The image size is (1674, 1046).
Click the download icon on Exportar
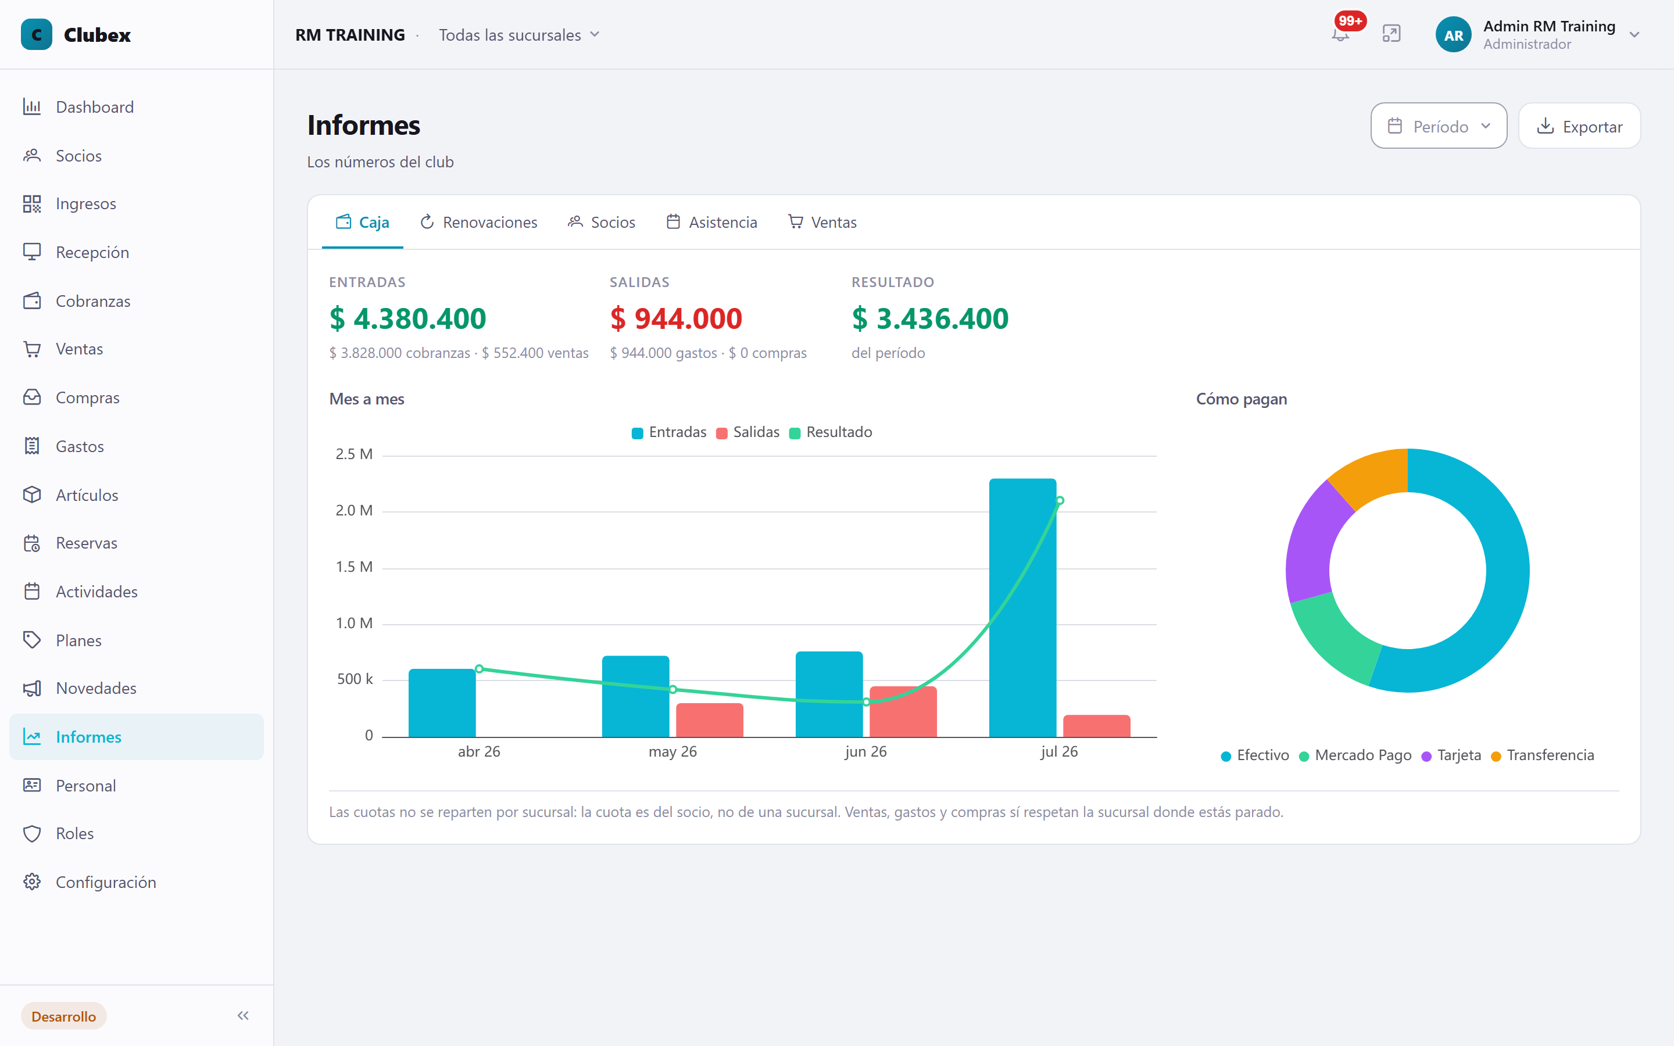1546,126
